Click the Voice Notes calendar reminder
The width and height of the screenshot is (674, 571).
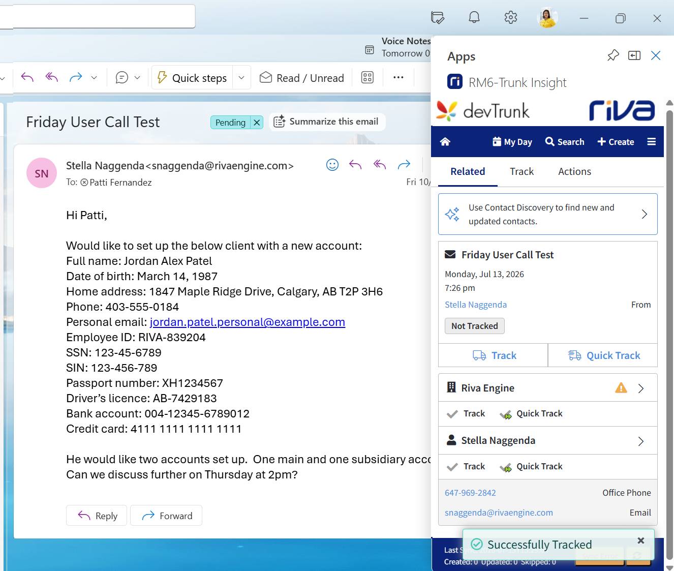point(398,47)
